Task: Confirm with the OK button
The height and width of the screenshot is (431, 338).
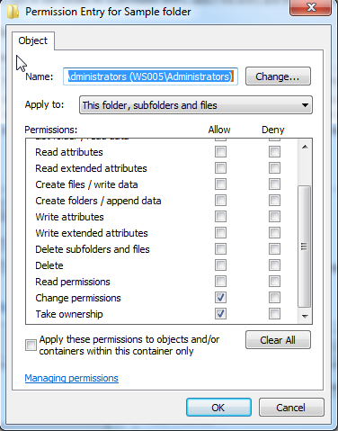Action: [x=218, y=408]
